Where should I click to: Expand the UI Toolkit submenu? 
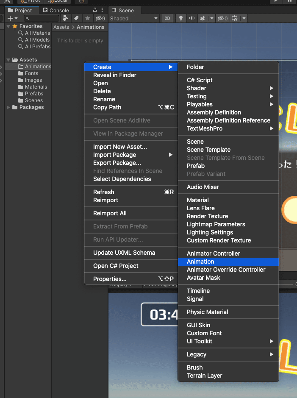coord(228,341)
